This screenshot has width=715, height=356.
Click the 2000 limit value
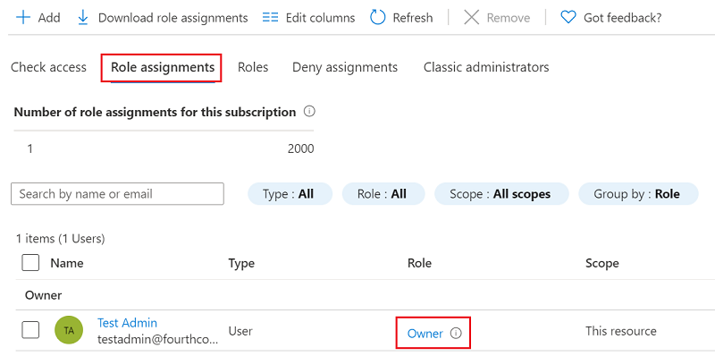coord(301,148)
